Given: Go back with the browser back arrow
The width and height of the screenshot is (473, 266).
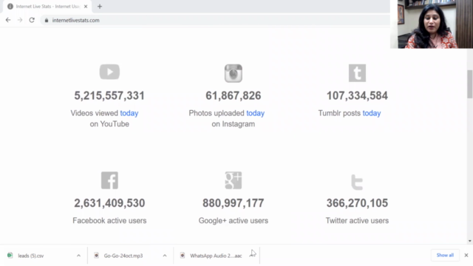Looking at the screenshot, I should click(8, 20).
